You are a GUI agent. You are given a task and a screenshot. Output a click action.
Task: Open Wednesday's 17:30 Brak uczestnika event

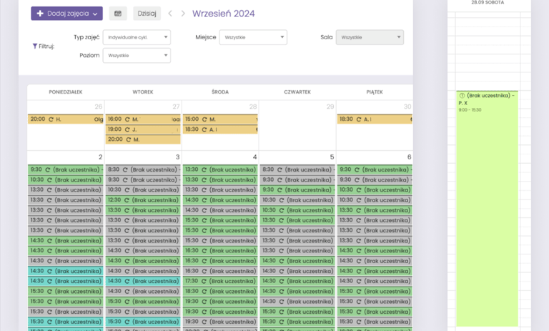point(220,281)
